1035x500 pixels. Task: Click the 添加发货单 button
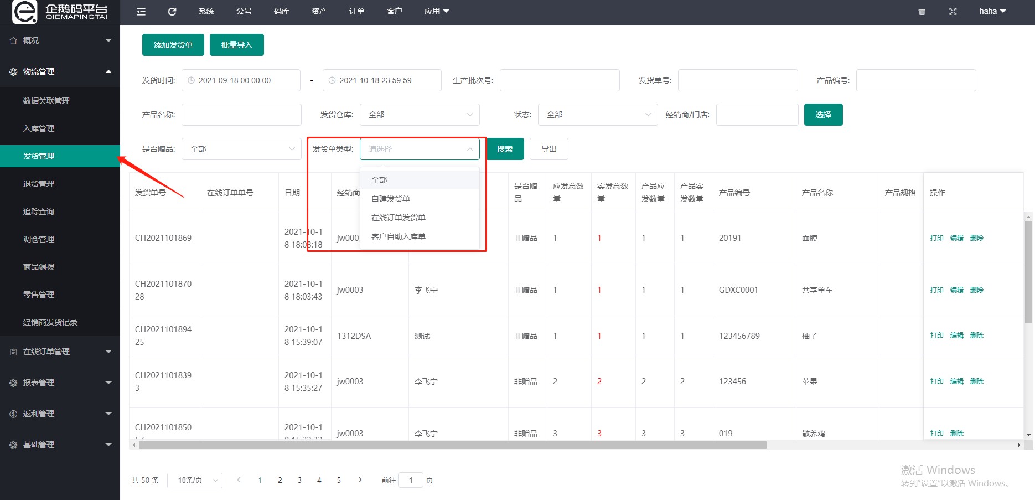click(x=173, y=45)
